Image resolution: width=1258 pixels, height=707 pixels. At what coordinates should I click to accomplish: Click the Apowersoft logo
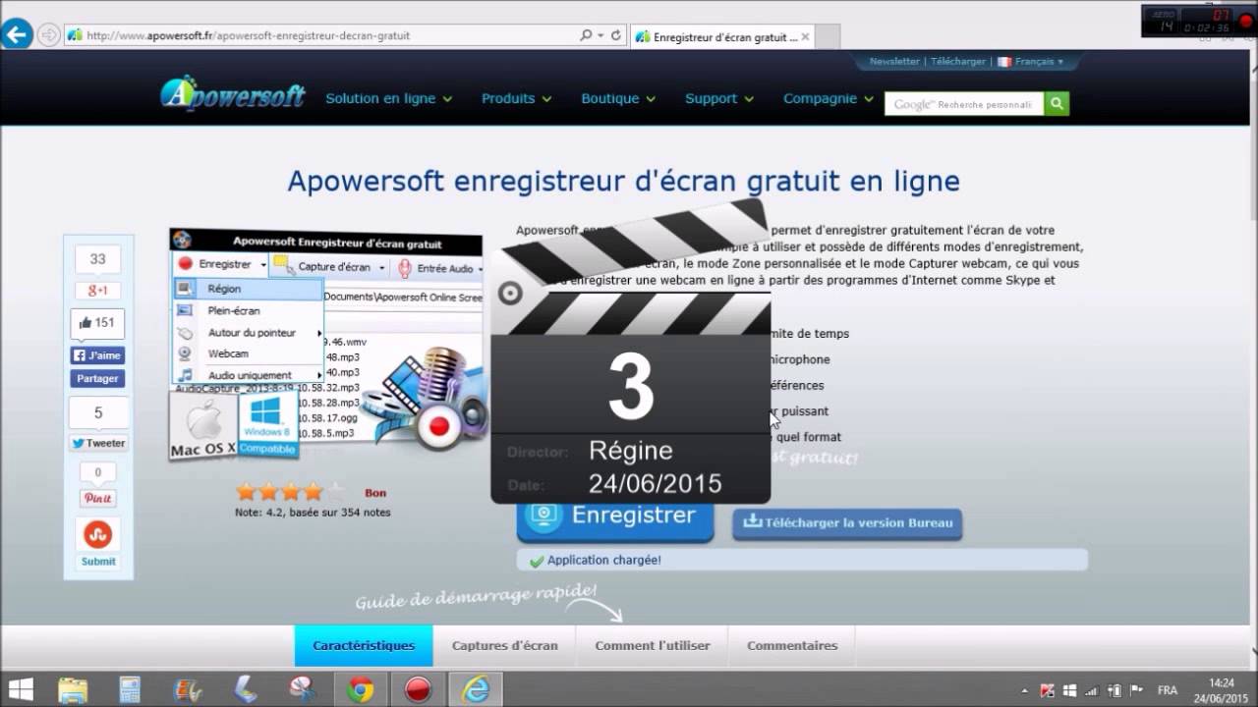coord(233,94)
